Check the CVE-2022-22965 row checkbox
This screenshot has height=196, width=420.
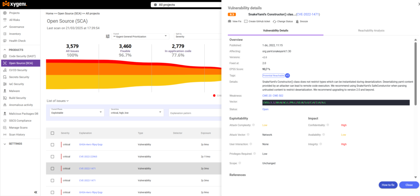[x=52, y=157]
